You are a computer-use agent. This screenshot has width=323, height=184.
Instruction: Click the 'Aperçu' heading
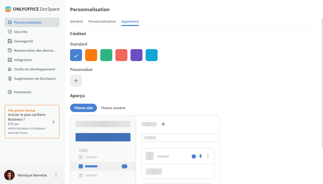[77, 96]
